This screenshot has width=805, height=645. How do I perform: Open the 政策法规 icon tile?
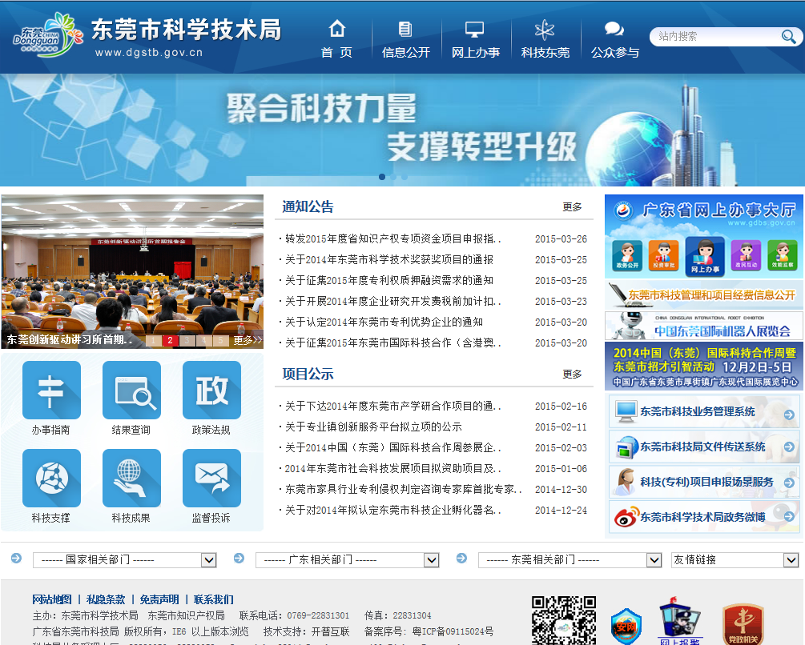pos(211,390)
